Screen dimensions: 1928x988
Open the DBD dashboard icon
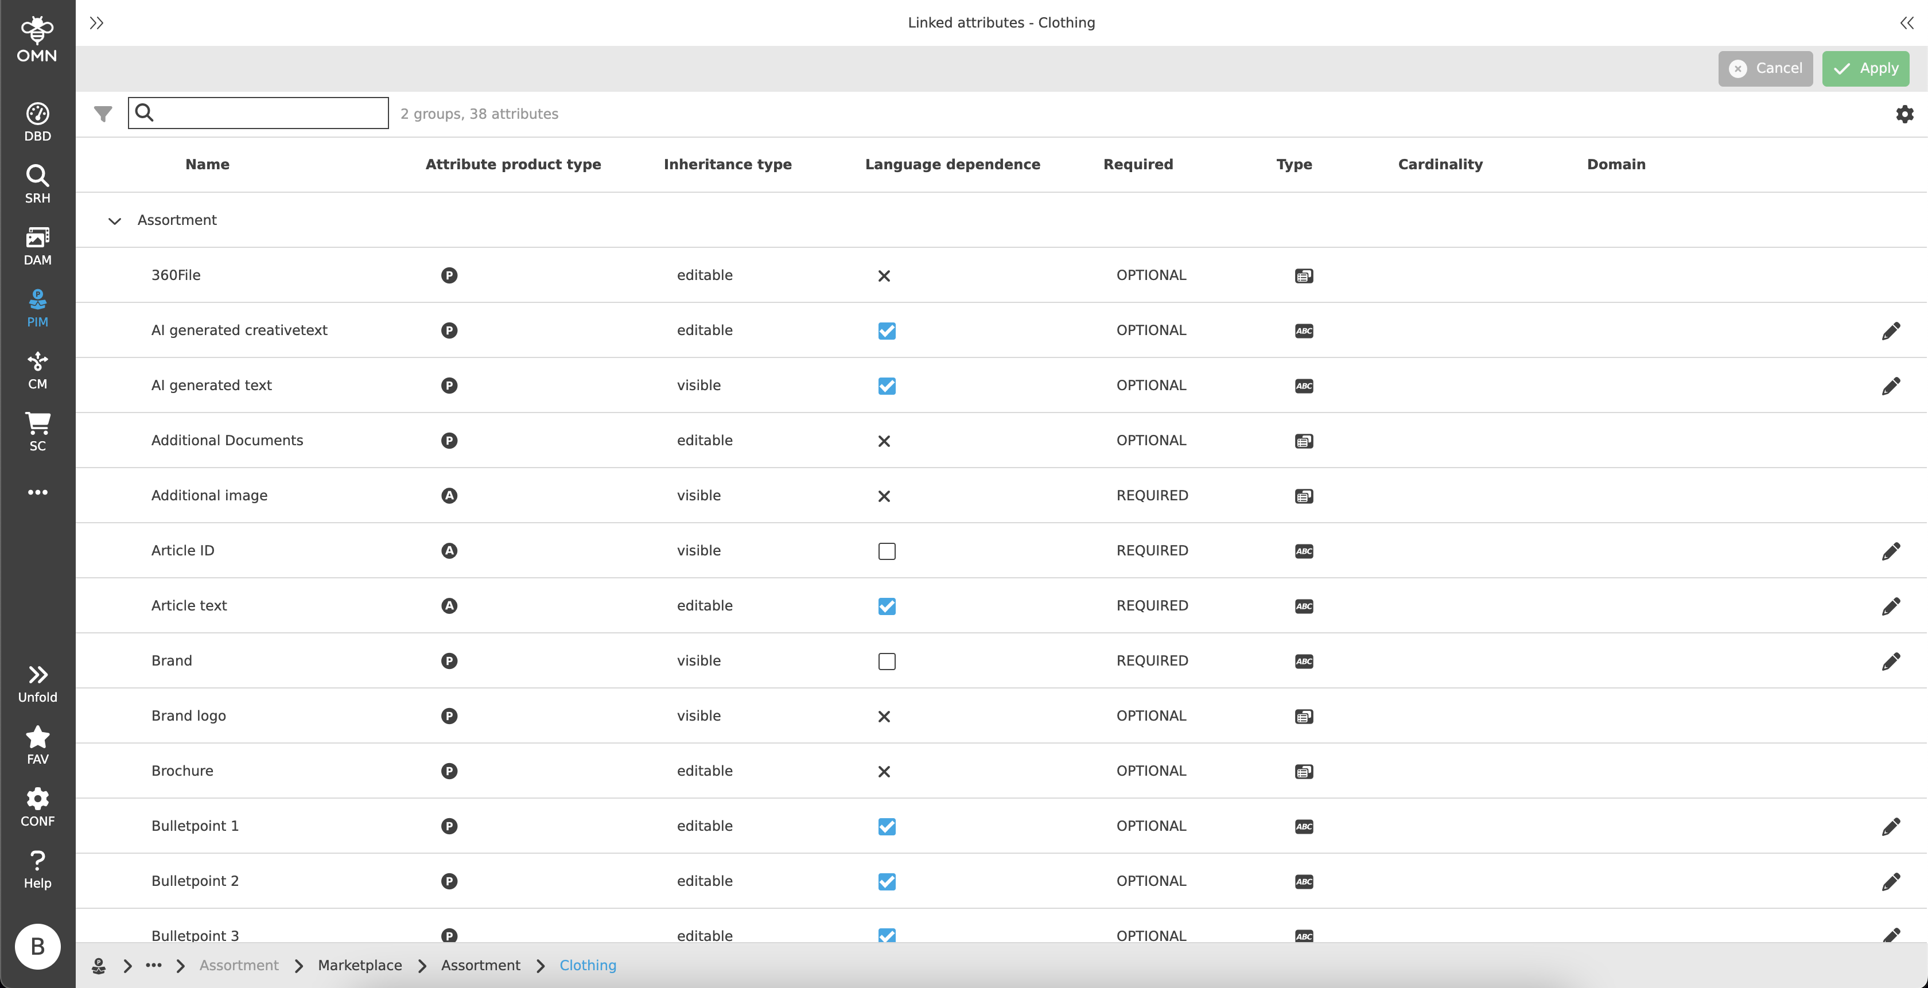pos(37,122)
